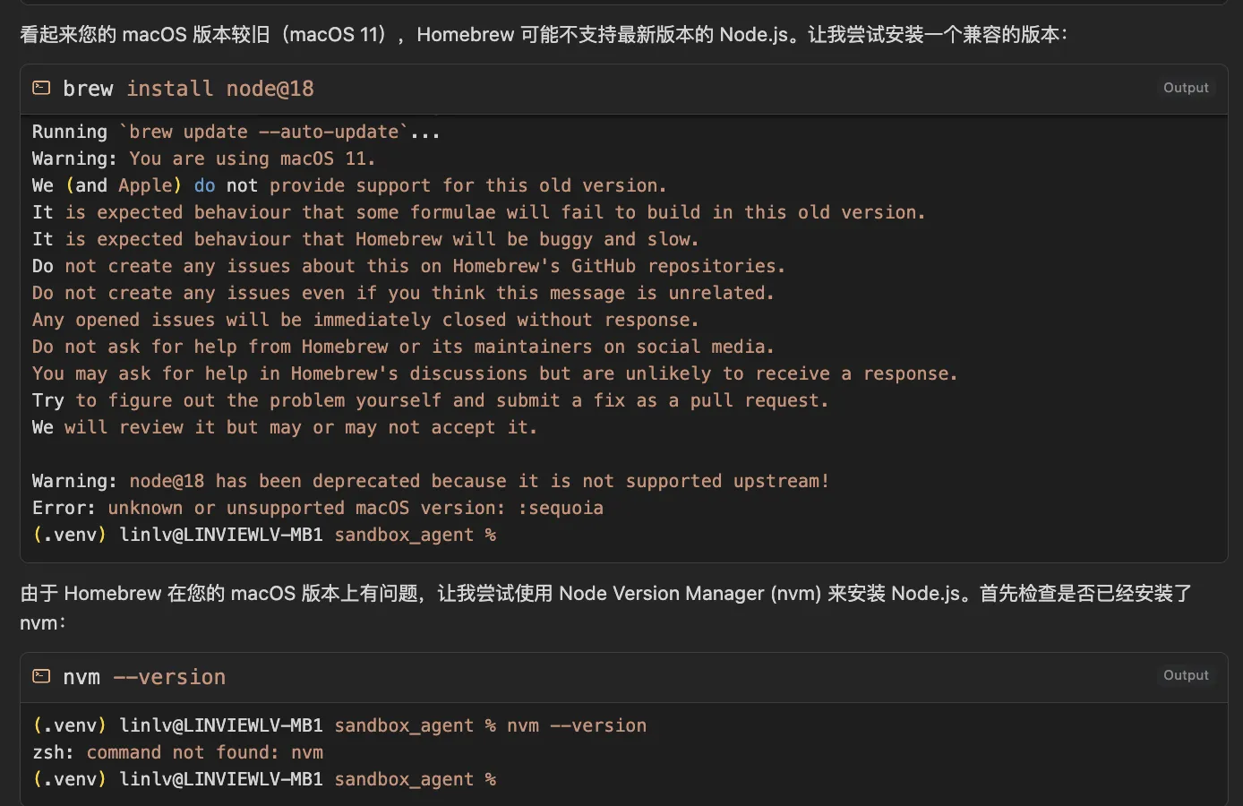The width and height of the screenshot is (1243, 806).
Task: Click the 'Error: unknown or unsupported macOS version' line
Action: tap(318, 508)
